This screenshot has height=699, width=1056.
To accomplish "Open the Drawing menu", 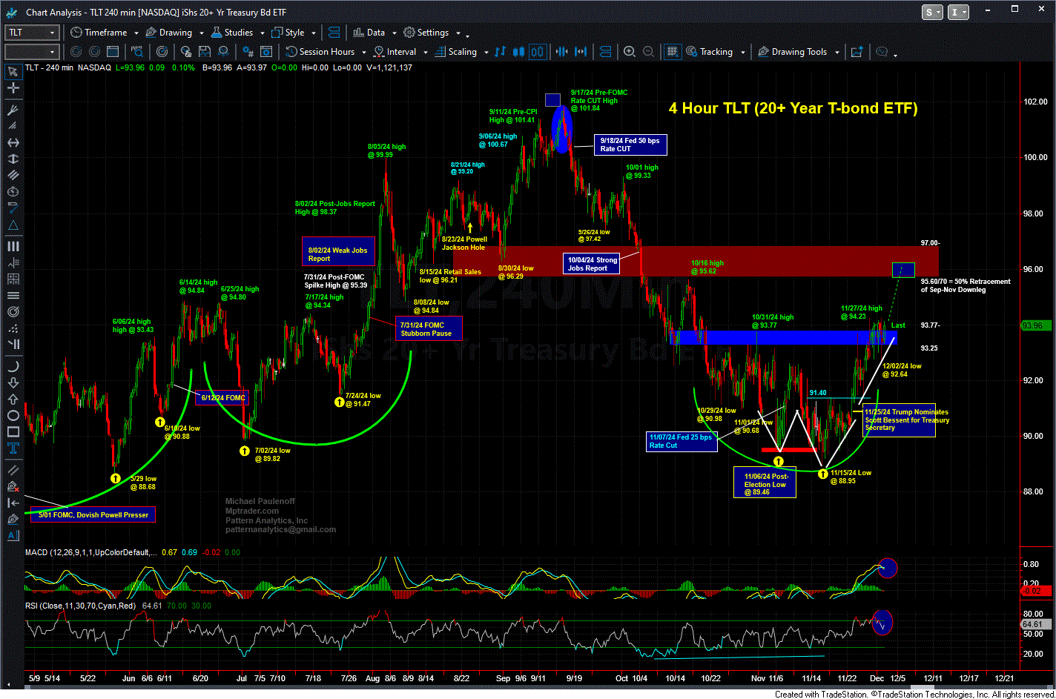I will [x=169, y=33].
